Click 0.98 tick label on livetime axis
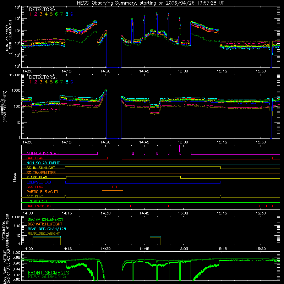Viewport: 284px width, 284px height. tap(16, 258)
